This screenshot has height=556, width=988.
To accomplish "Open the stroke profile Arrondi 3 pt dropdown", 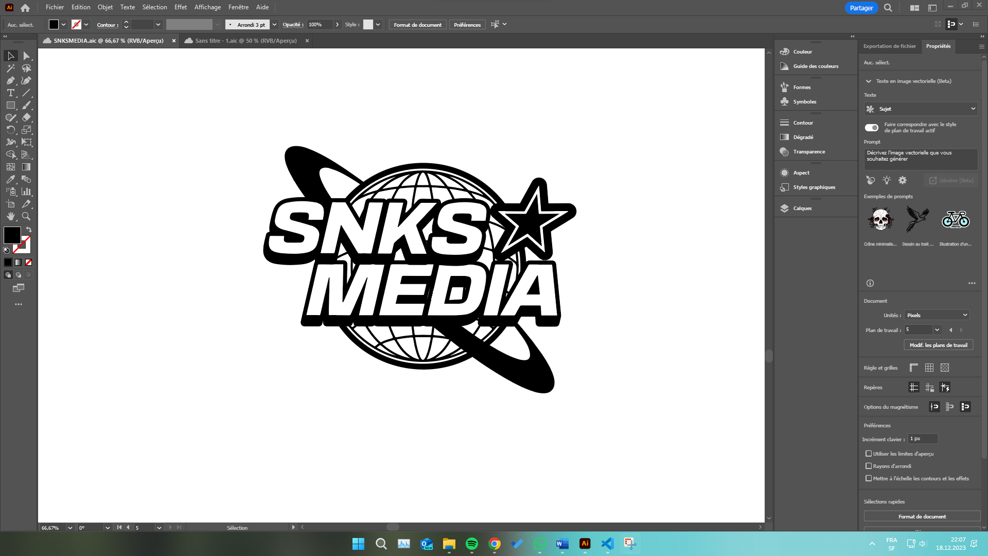I will pyautogui.click(x=275, y=24).
